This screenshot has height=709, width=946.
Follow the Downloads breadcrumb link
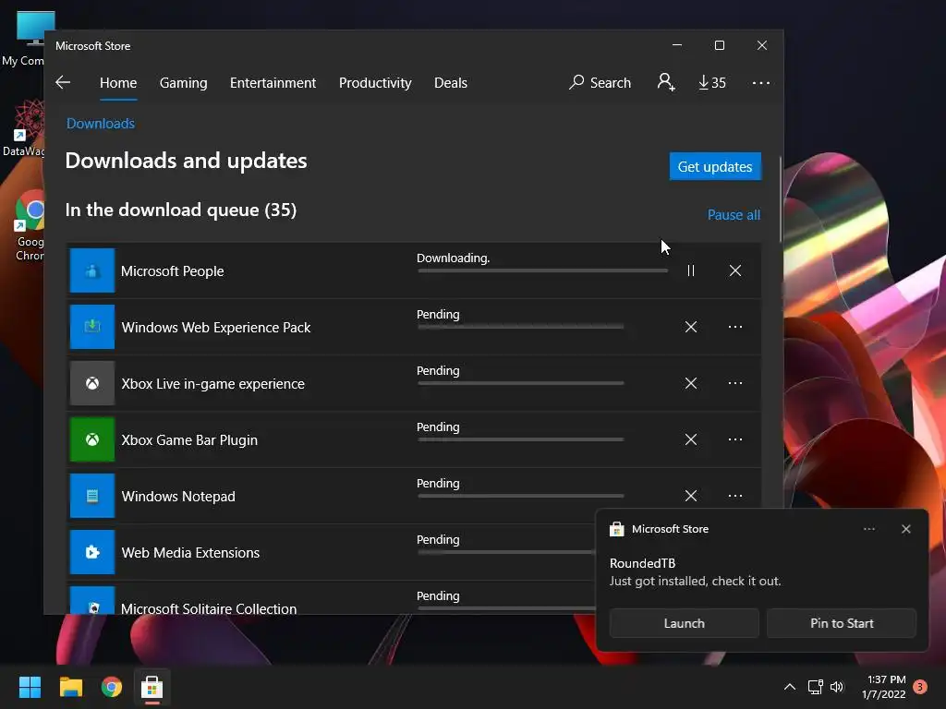[100, 124]
